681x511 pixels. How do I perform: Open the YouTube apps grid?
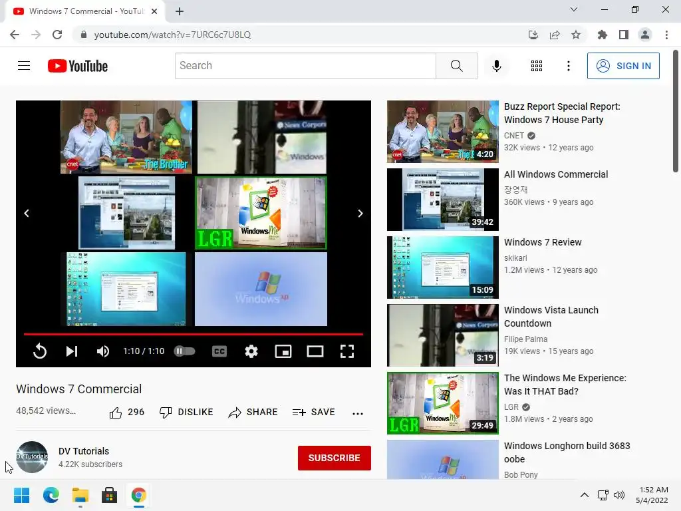tap(537, 66)
